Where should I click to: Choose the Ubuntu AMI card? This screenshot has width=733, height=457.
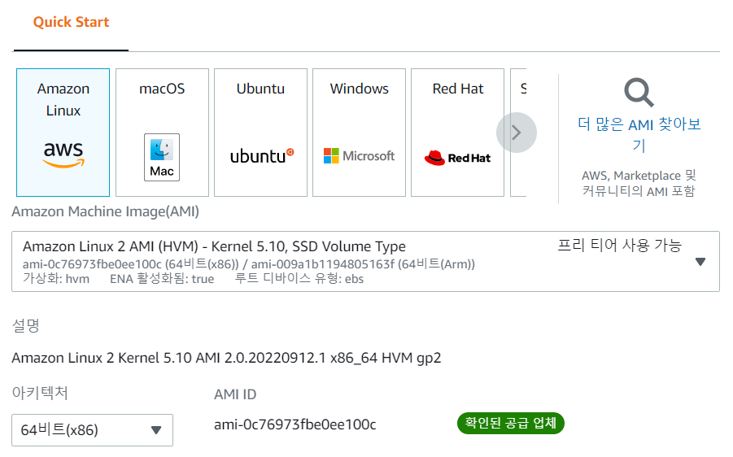pos(261,133)
